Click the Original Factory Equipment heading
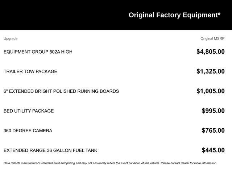 coord(174,15)
